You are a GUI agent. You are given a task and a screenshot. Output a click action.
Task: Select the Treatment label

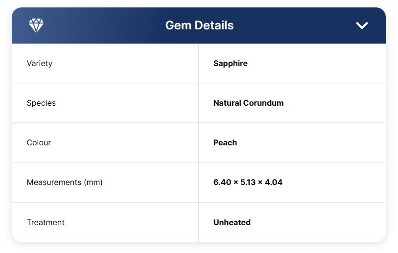point(46,222)
